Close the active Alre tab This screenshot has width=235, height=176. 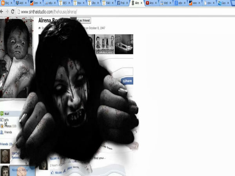click(x=141, y=3)
